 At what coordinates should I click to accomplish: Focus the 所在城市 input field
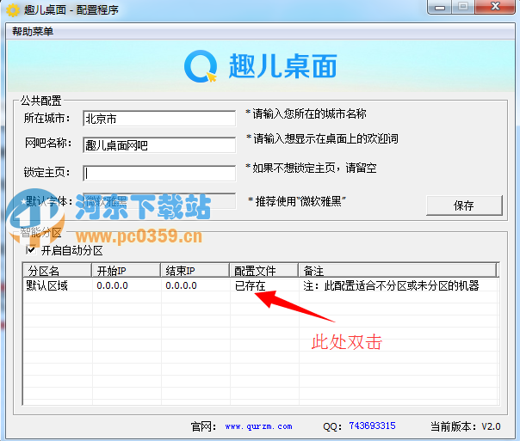point(159,119)
